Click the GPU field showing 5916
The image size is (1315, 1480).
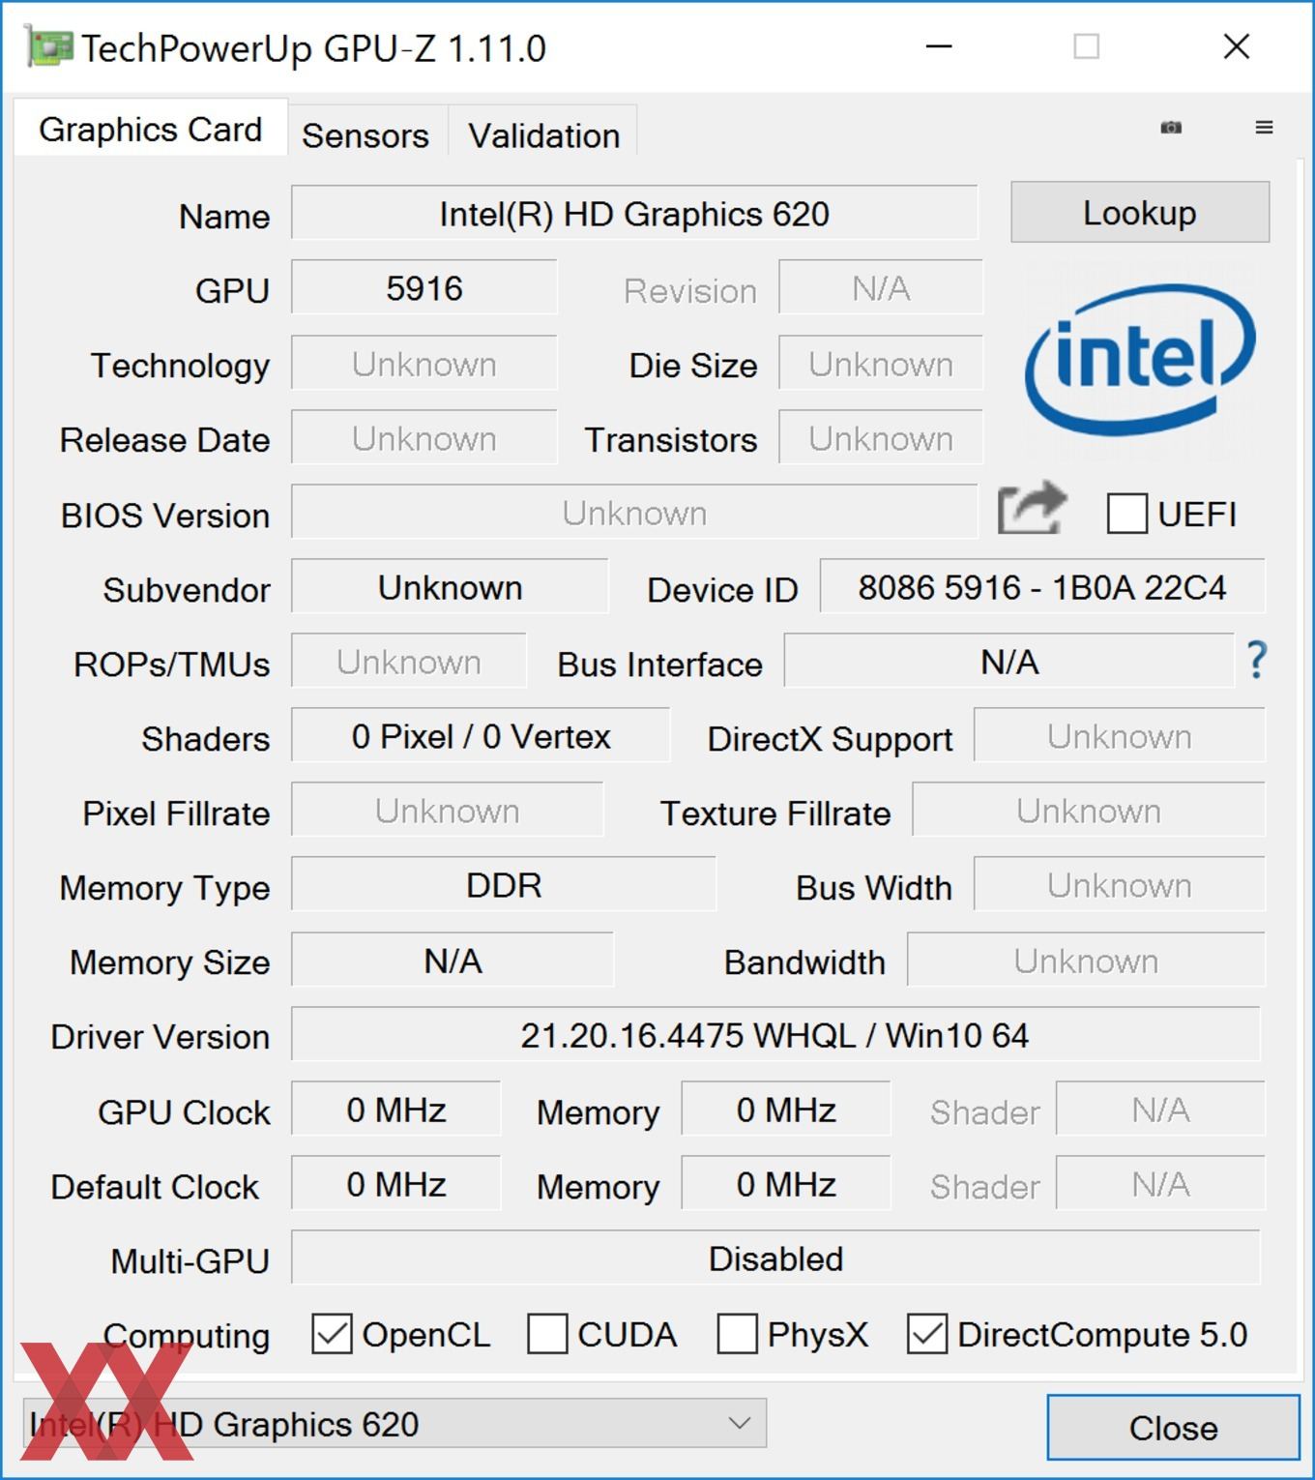[x=424, y=288]
